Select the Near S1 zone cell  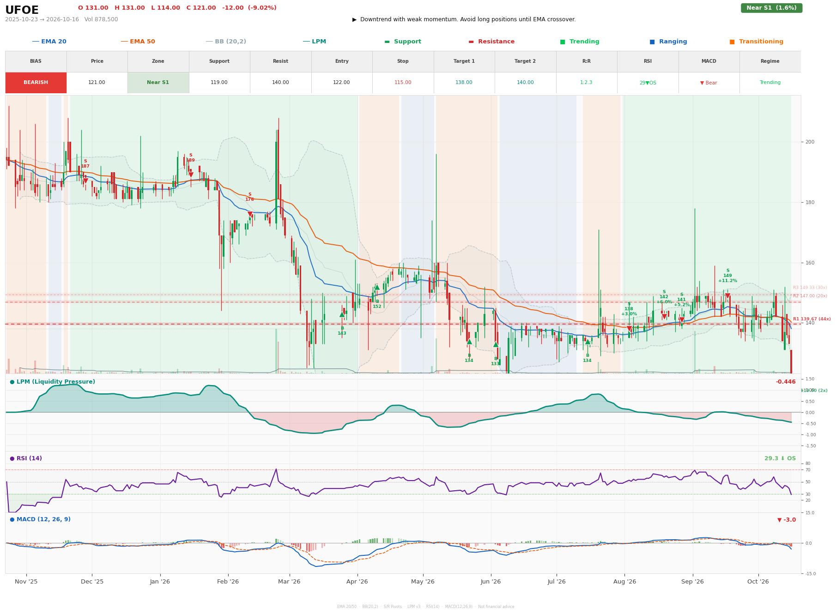click(158, 83)
